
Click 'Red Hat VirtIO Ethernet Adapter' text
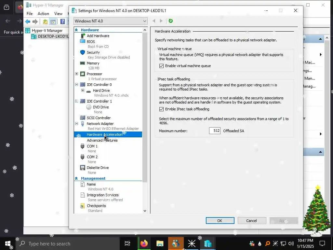pyautogui.click(x=113, y=129)
